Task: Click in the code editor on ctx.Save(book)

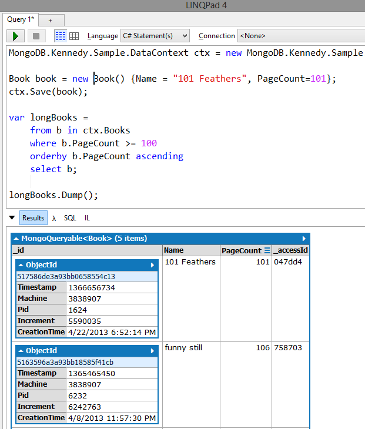Action: click(x=48, y=92)
